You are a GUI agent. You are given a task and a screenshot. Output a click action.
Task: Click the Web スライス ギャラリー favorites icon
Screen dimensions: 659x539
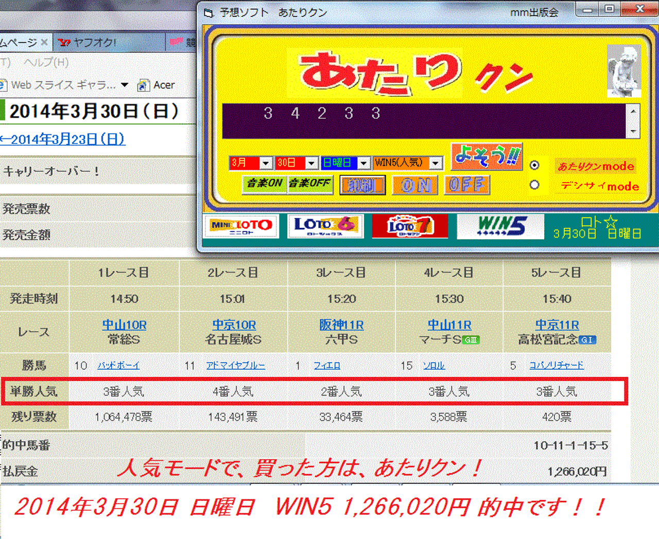[3, 85]
